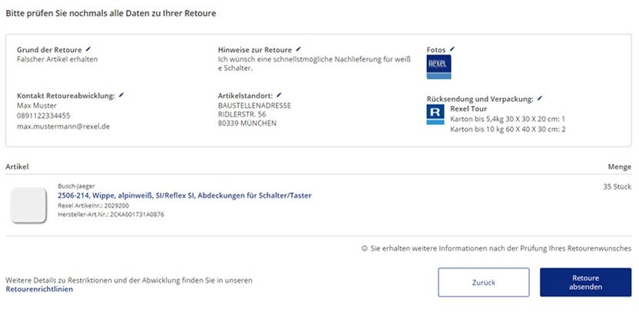Click Karton bis 10 kg packaging line
The height and width of the screenshot is (322, 639).
coord(508,130)
